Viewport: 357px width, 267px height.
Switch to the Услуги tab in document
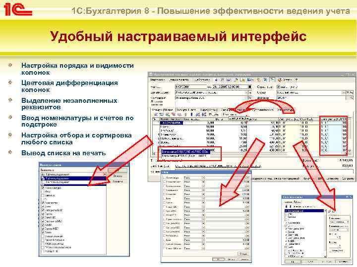click(x=186, y=110)
